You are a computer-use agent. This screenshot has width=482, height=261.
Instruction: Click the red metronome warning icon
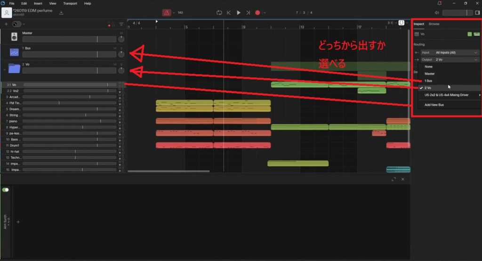pyautogui.click(x=167, y=13)
